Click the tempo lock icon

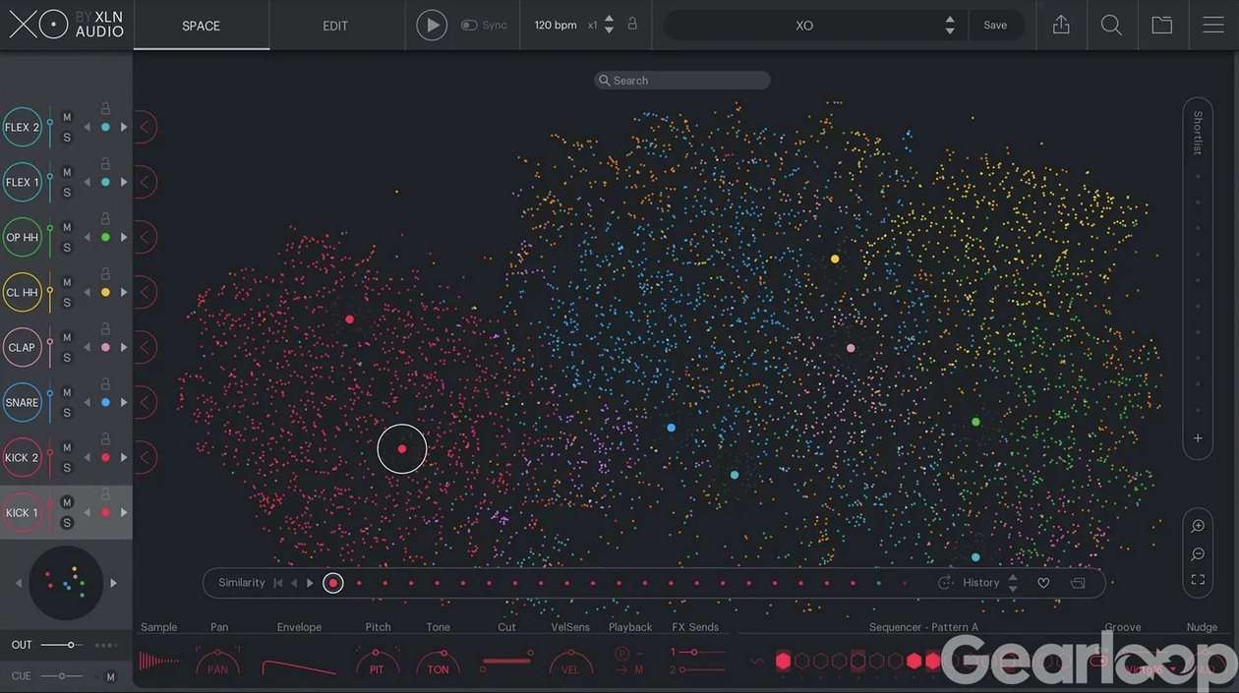(632, 24)
